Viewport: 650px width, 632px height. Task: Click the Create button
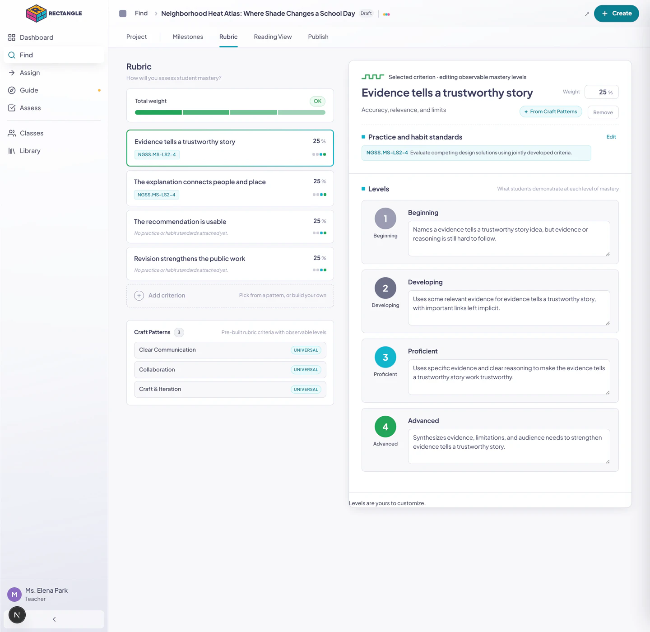[616, 14]
